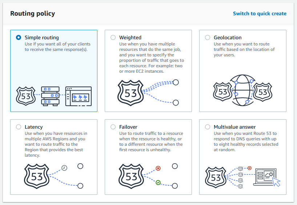297x205 pixels.
Task: Click Switch to quick create link
Action: (x=260, y=14)
